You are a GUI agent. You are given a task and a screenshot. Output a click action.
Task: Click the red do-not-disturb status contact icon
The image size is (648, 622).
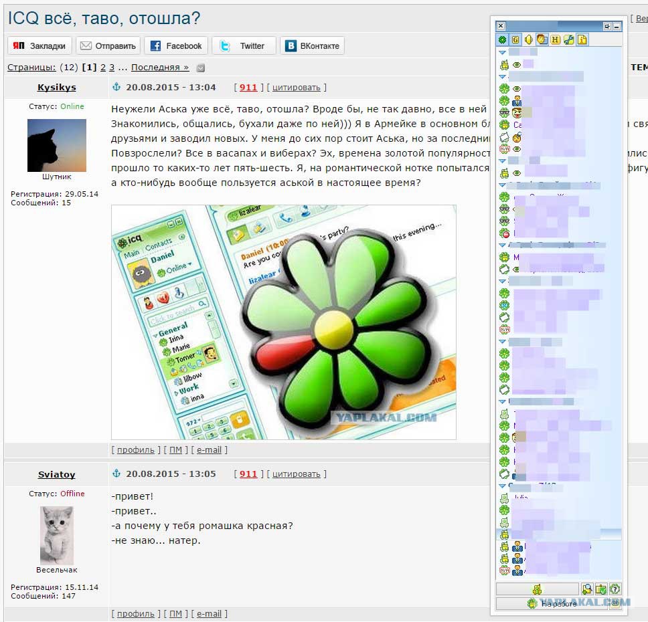(504, 234)
